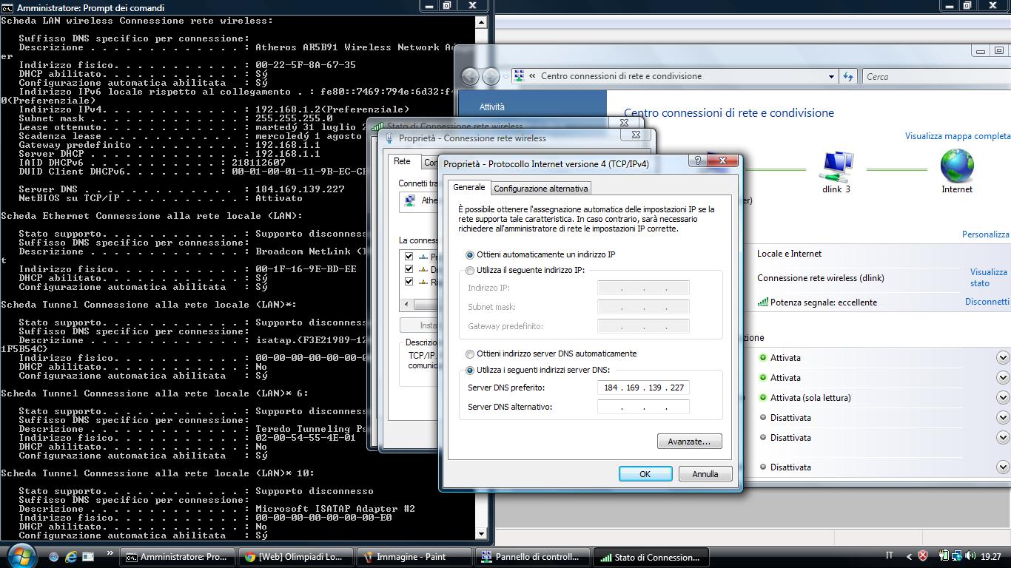Uncheck the checkbox of the item starting D

(409, 269)
